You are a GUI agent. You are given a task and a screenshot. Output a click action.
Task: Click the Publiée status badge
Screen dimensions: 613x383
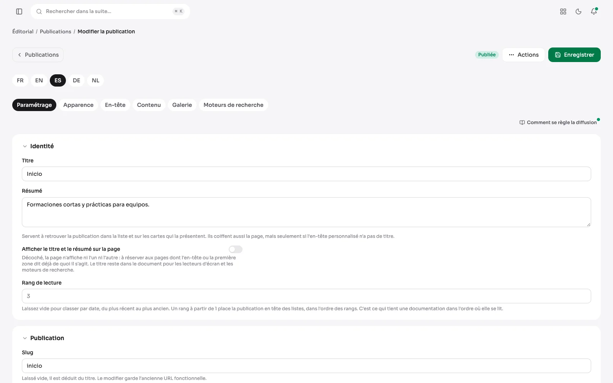(487, 55)
